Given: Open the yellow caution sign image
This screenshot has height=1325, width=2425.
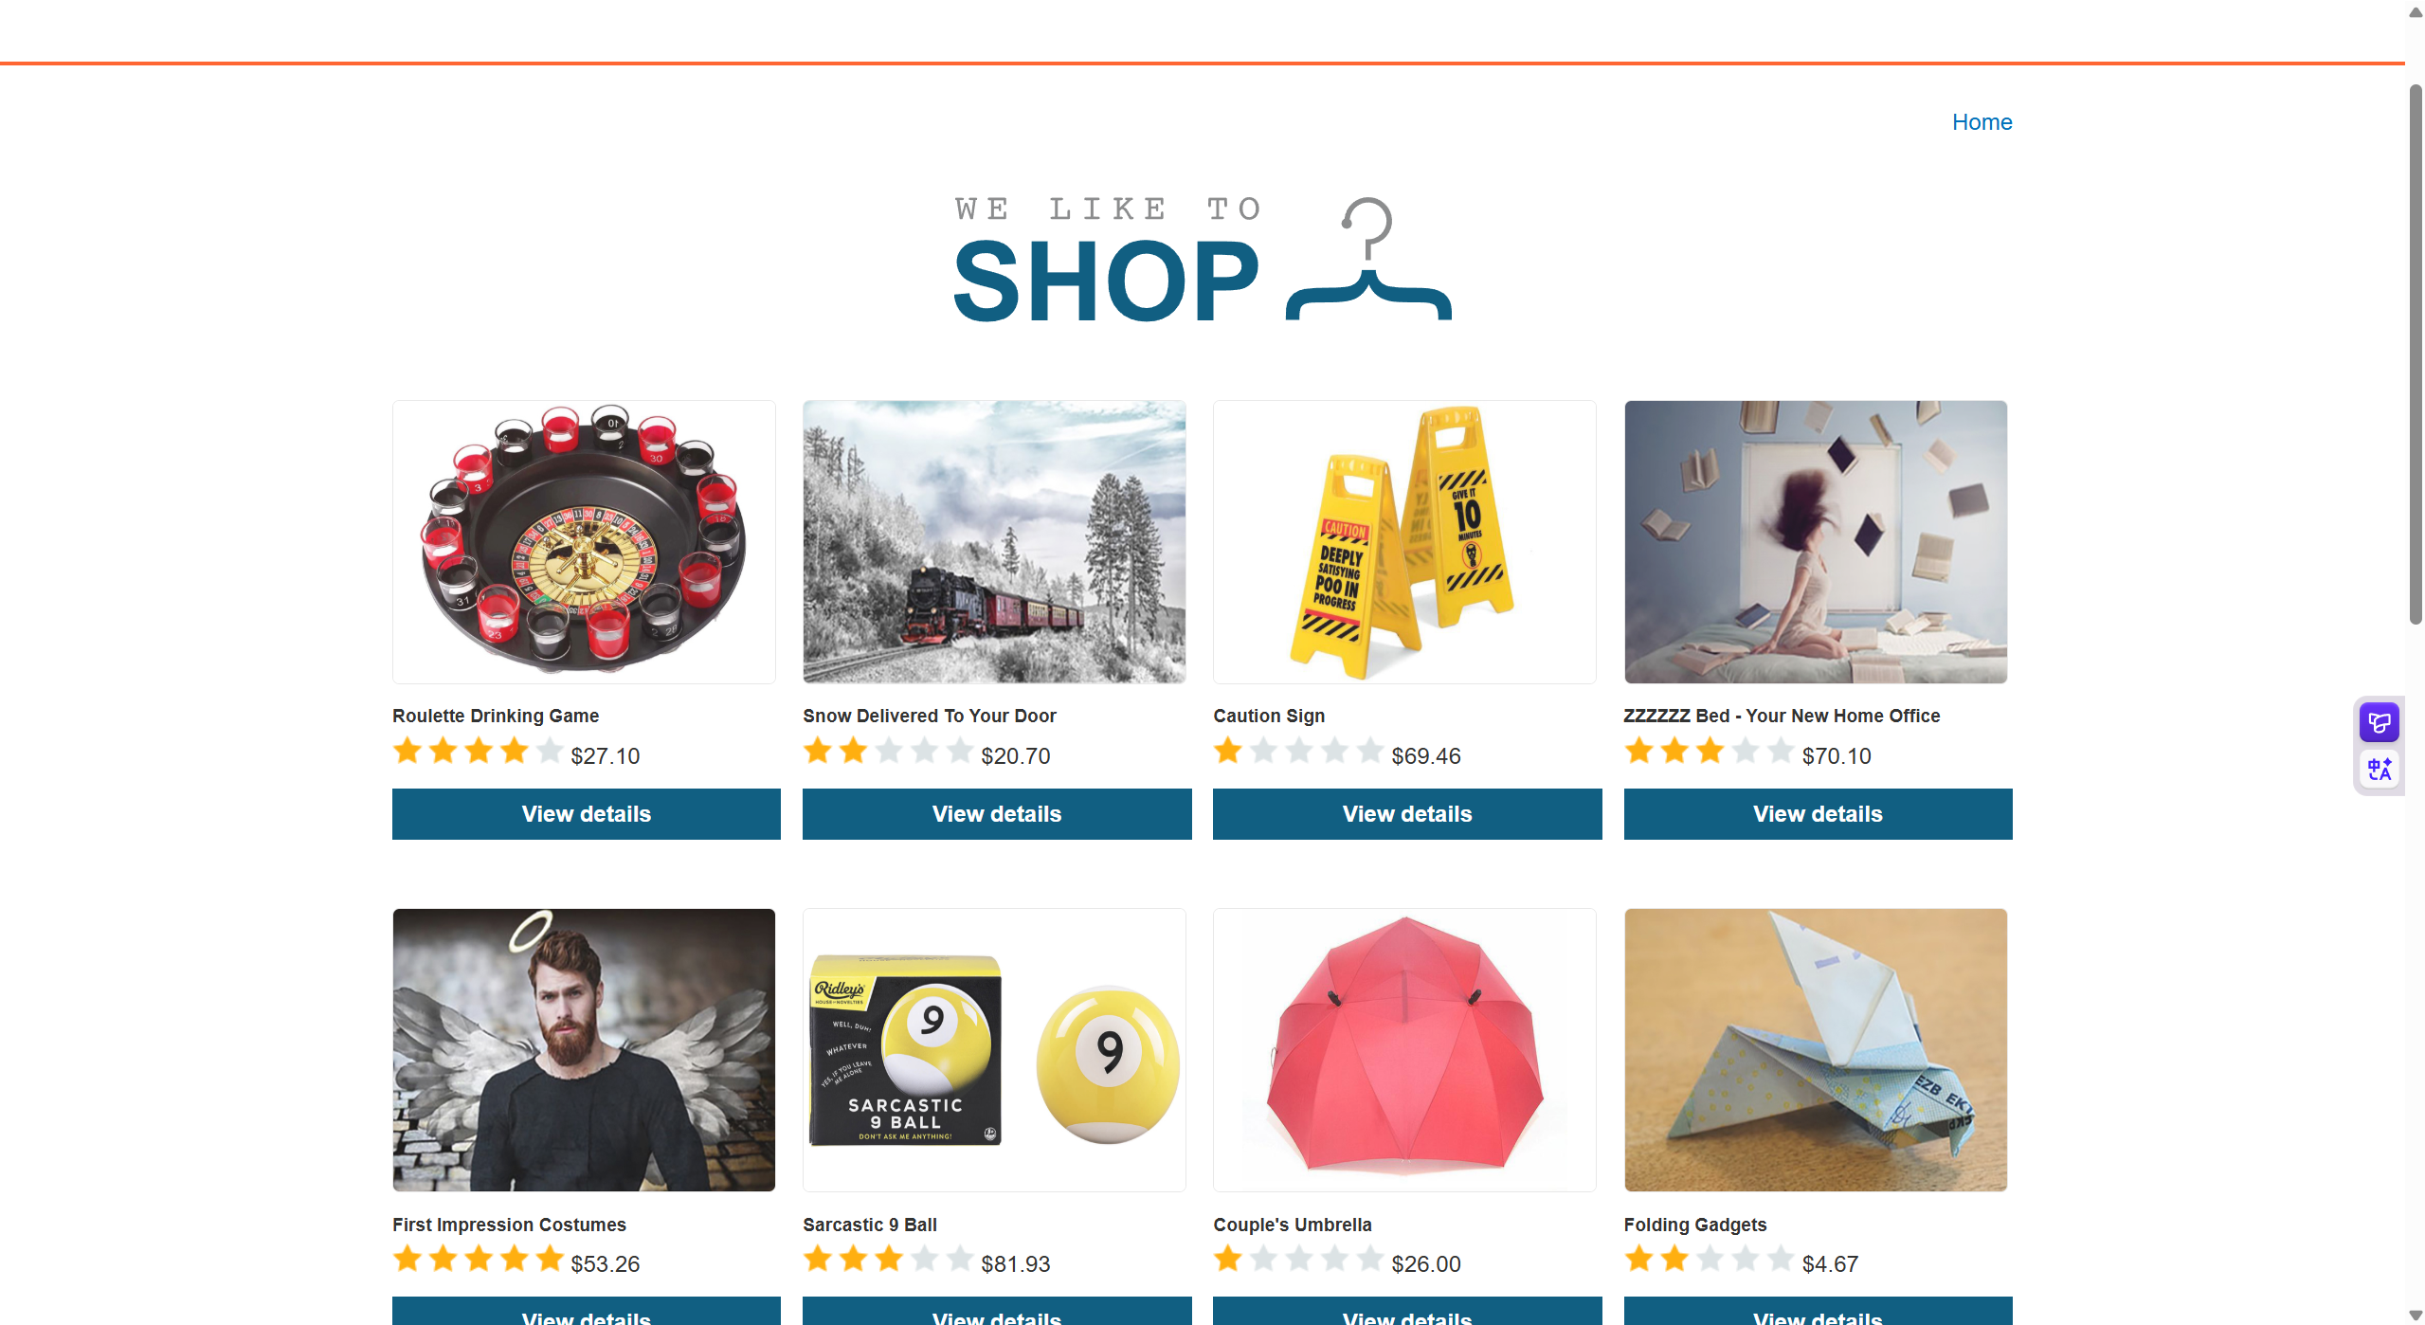Looking at the screenshot, I should coord(1404,542).
